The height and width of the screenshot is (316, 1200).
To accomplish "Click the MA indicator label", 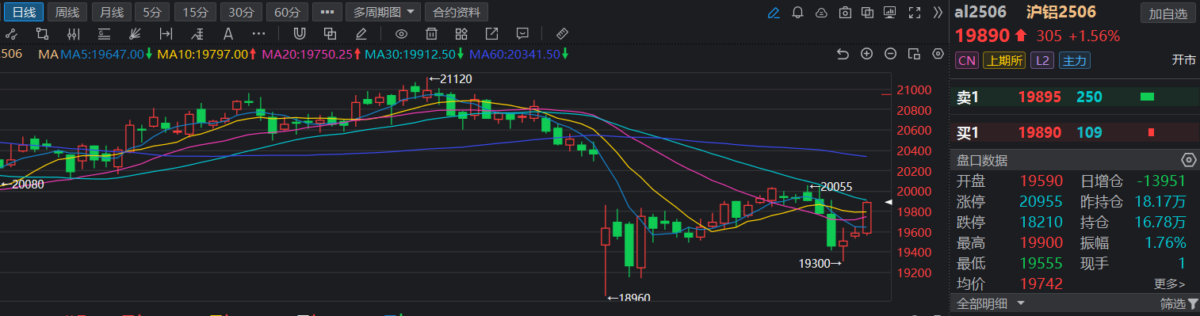I will point(48,54).
